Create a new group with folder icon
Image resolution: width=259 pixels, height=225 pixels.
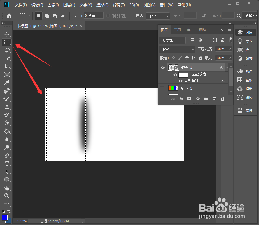[206, 99]
